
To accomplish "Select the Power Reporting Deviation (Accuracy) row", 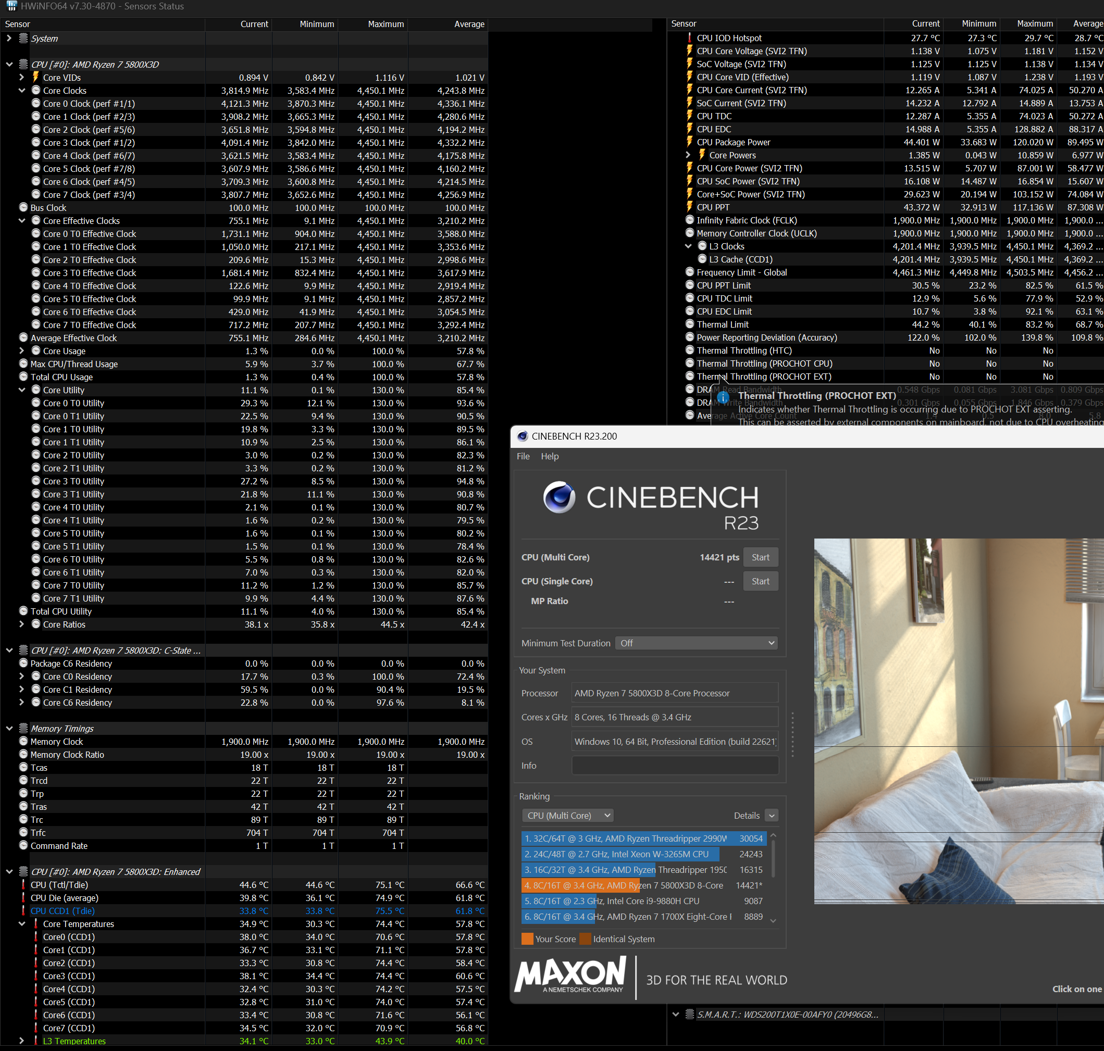I will (886, 337).
